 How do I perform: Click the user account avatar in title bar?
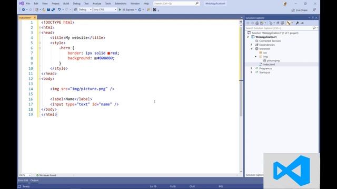click(285, 4)
